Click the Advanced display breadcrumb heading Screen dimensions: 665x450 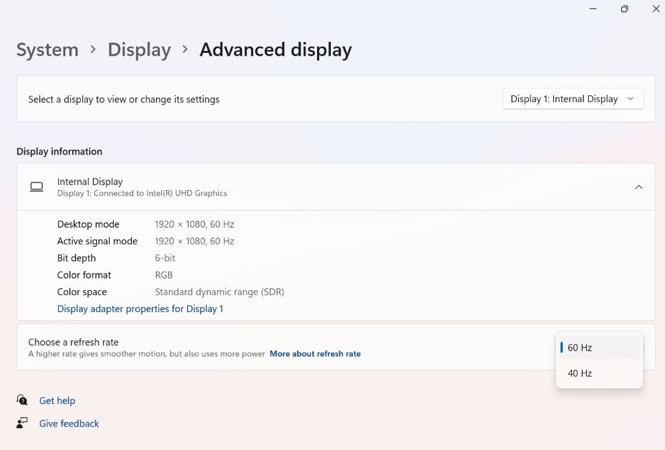tap(275, 49)
